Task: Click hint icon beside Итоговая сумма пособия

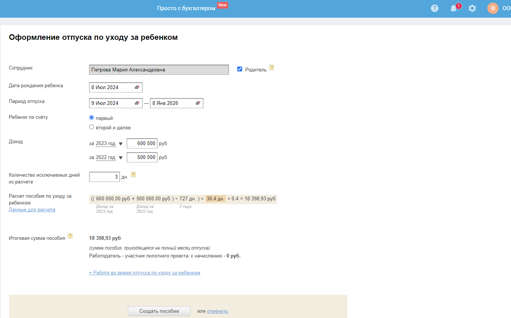Action: pos(70,236)
